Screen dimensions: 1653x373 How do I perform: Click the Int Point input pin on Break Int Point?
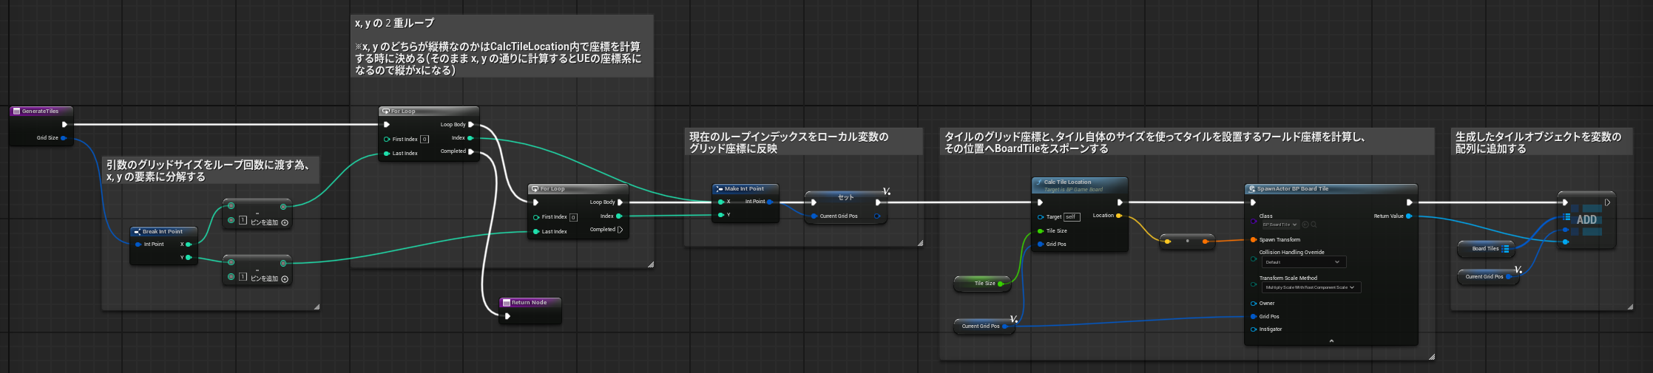138,244
